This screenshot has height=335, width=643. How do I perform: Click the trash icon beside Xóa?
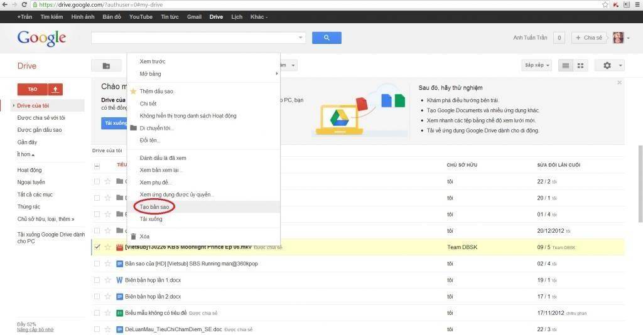pyautogui.click(x=133, y=237)
